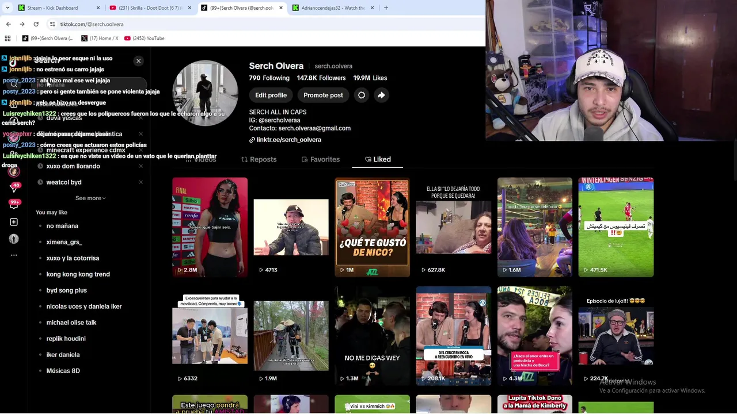Close the Skrilla Doot Doot YouTube tab
This screenshot has height=414, width=737.
click(x=189, y=8)
